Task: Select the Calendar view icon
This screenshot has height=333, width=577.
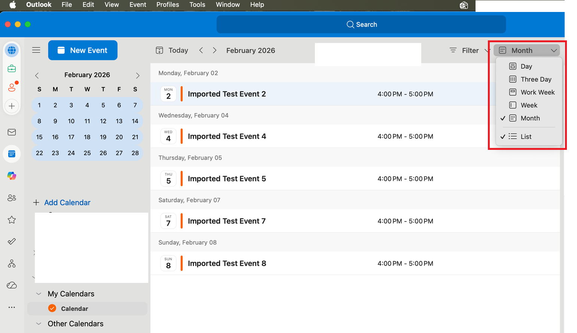Action: click(x=12, y=154)
